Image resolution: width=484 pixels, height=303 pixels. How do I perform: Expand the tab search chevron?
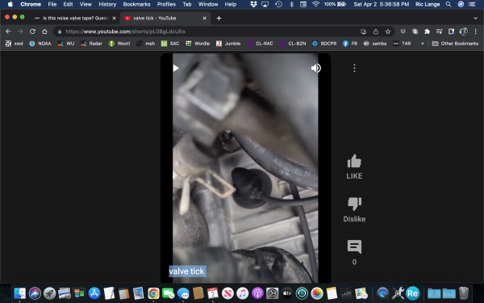[x=475, y=19]
